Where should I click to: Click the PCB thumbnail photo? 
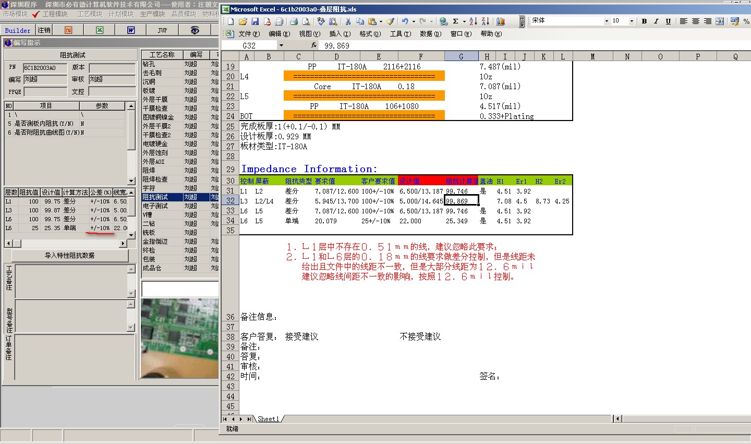click(179, 338)
